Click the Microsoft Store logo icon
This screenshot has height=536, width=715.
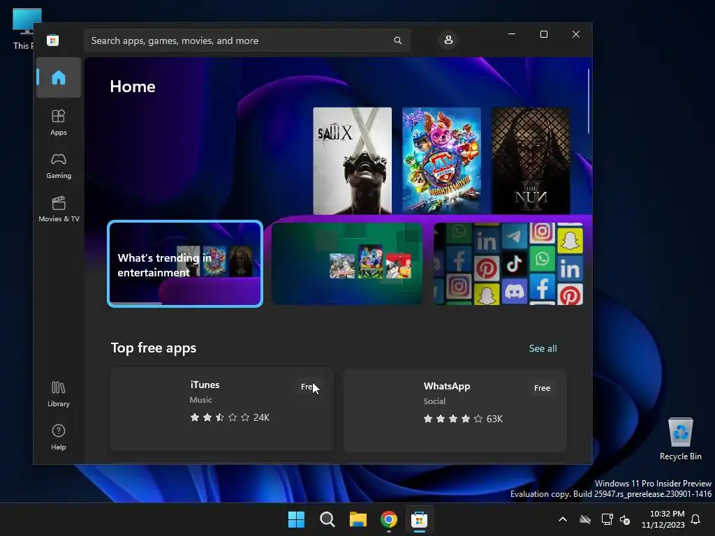coord(53,40)
